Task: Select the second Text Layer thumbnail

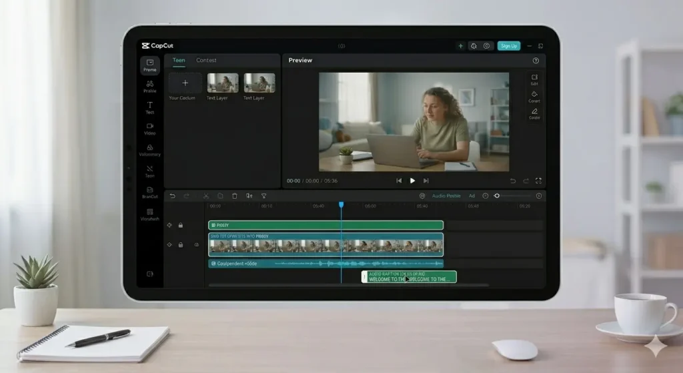Action: pos(259,83)
